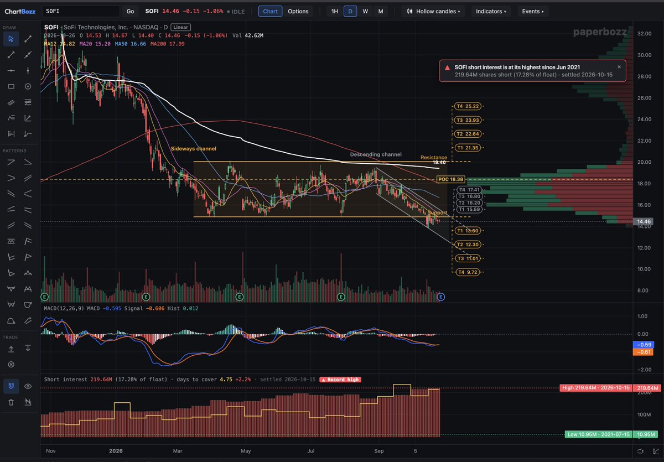Click the T4 25.22 target label
Viewport: 664px width, 462px height.
[467, 106]
